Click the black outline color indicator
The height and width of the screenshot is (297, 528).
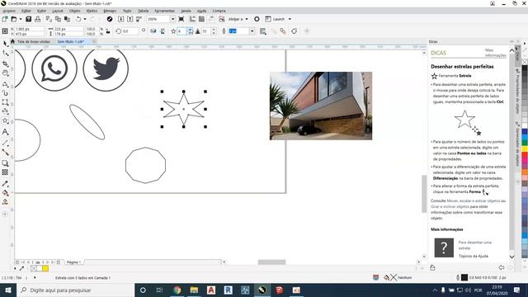coord(464,277)
